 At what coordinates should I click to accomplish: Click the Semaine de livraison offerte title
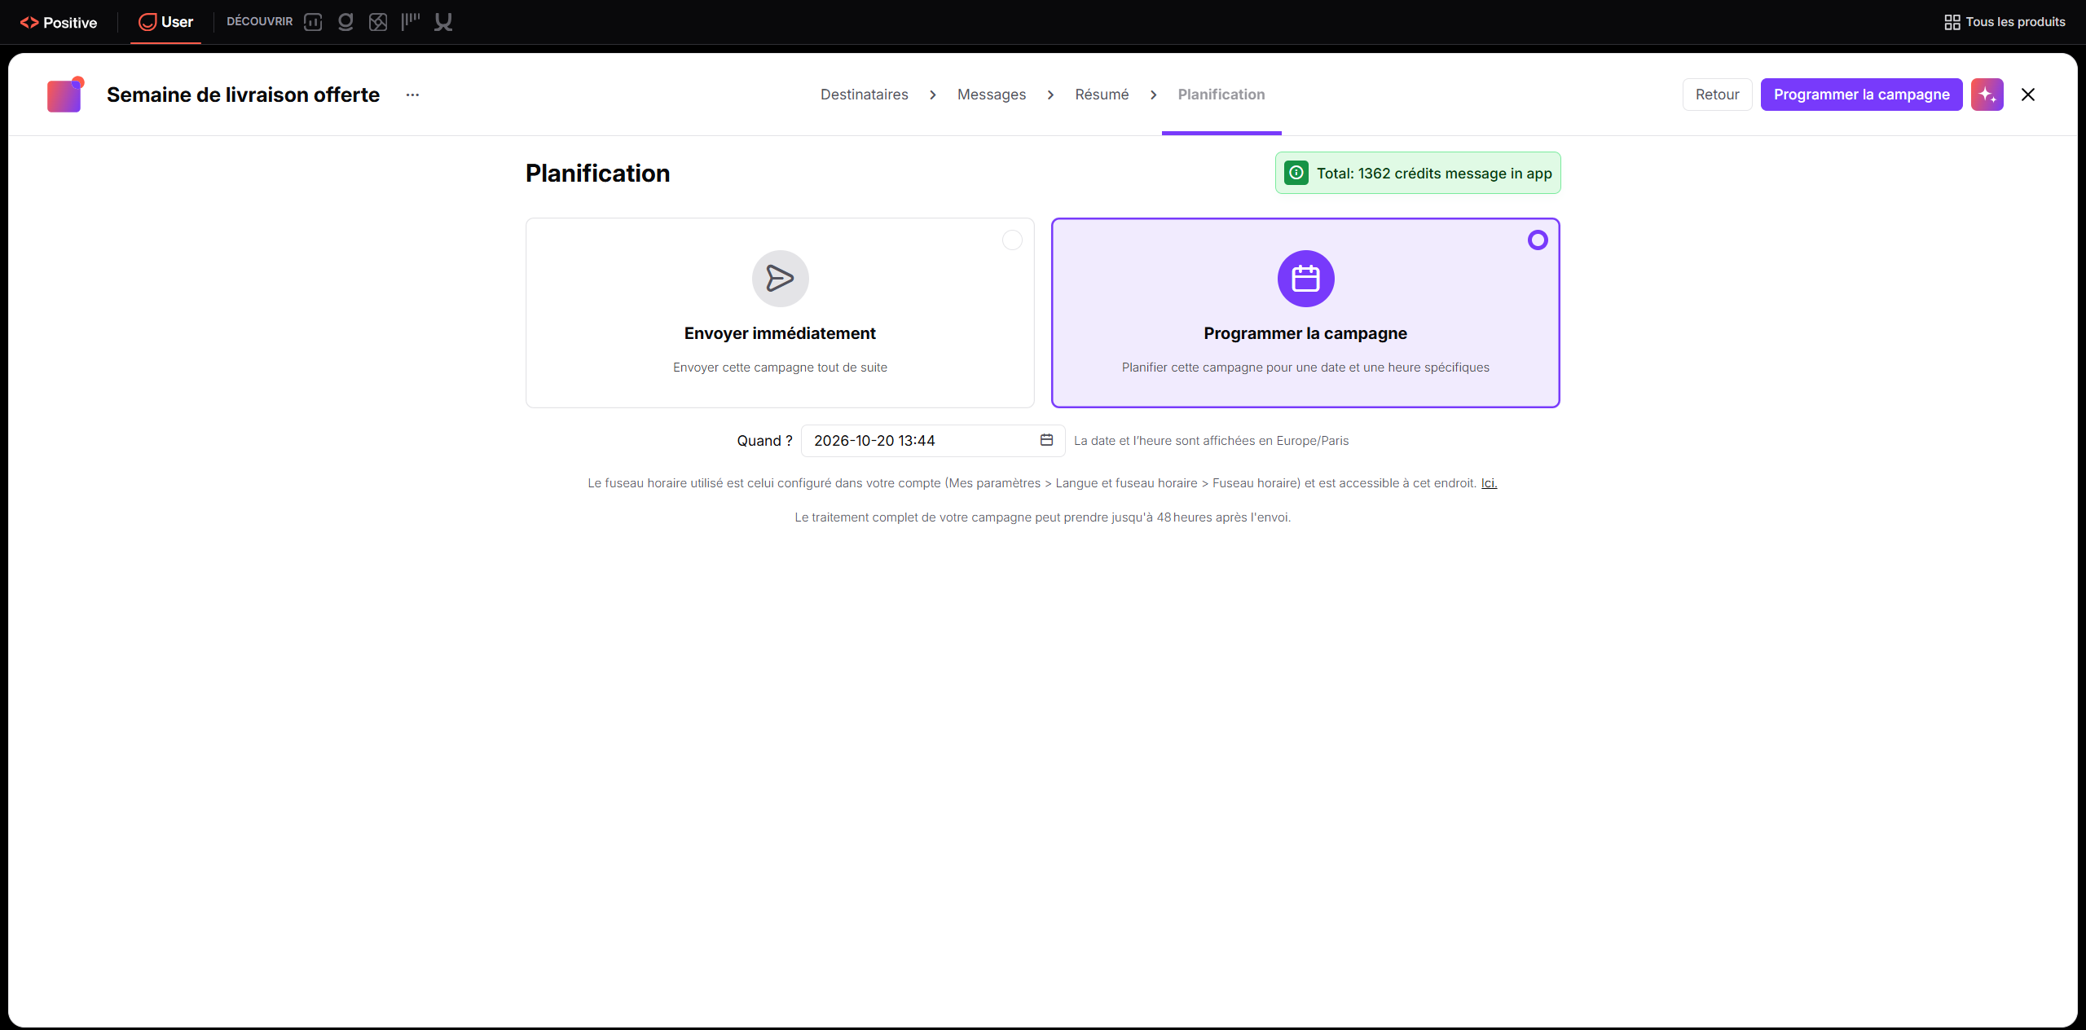click(x=243, y=95)
